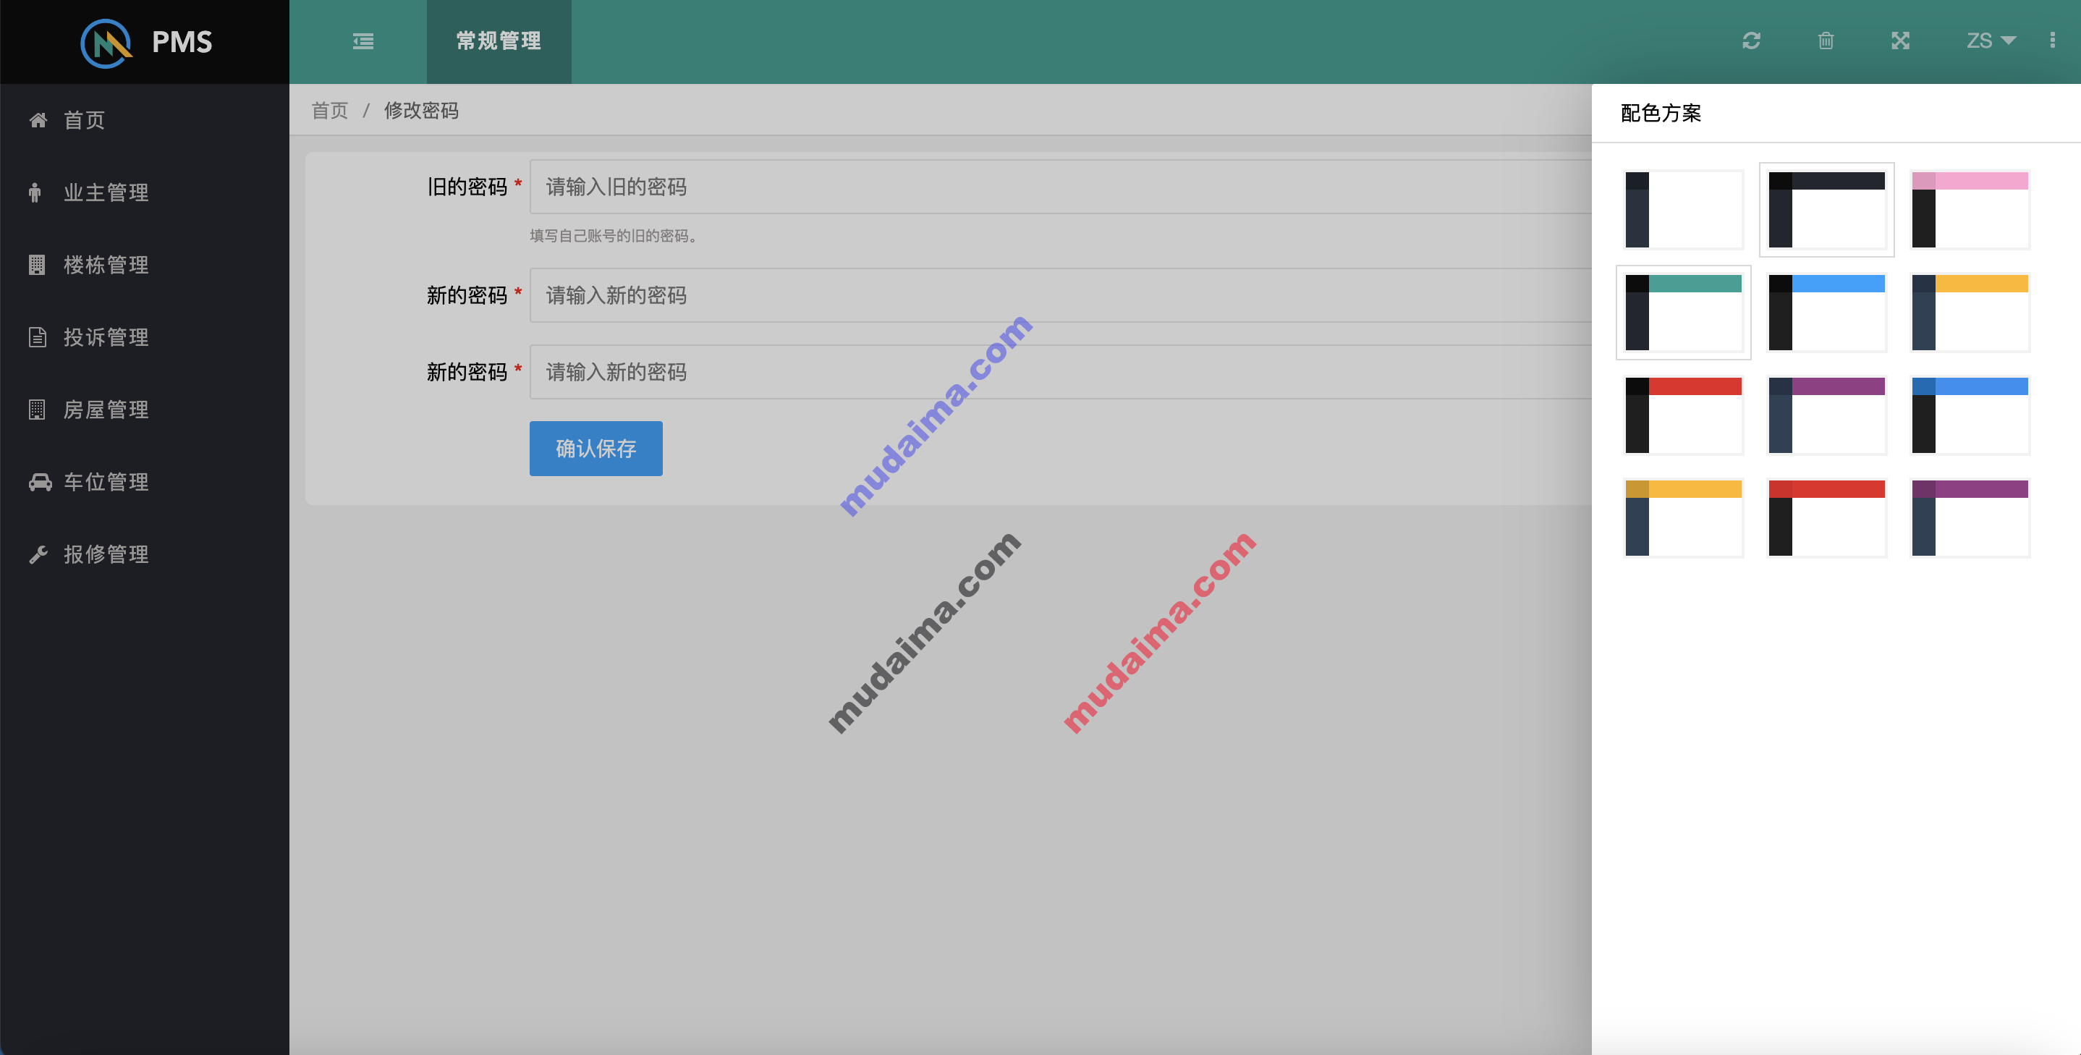Click the building outline icon beside 房屋管理
The image size is (2081, 1055).
tap(36, 410)
